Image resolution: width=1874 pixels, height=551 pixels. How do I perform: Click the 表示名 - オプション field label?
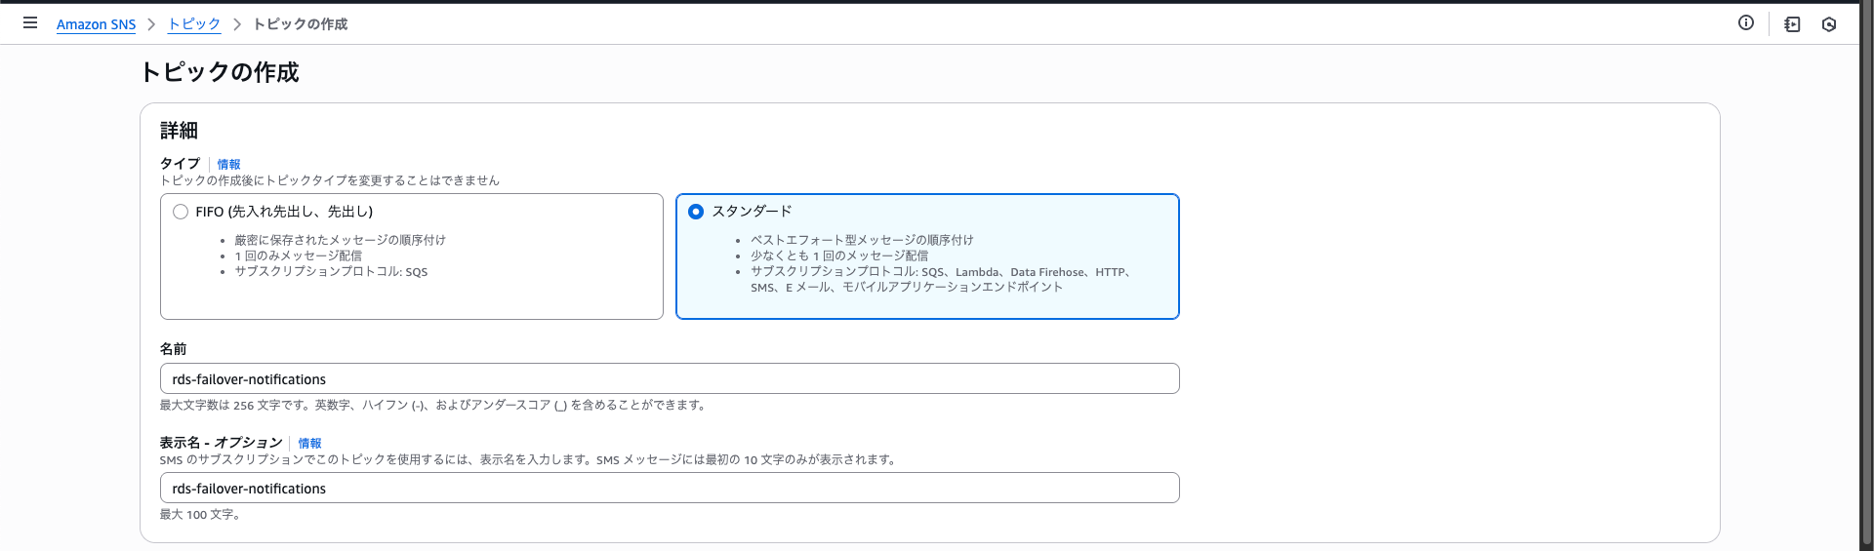coord(221,443)
